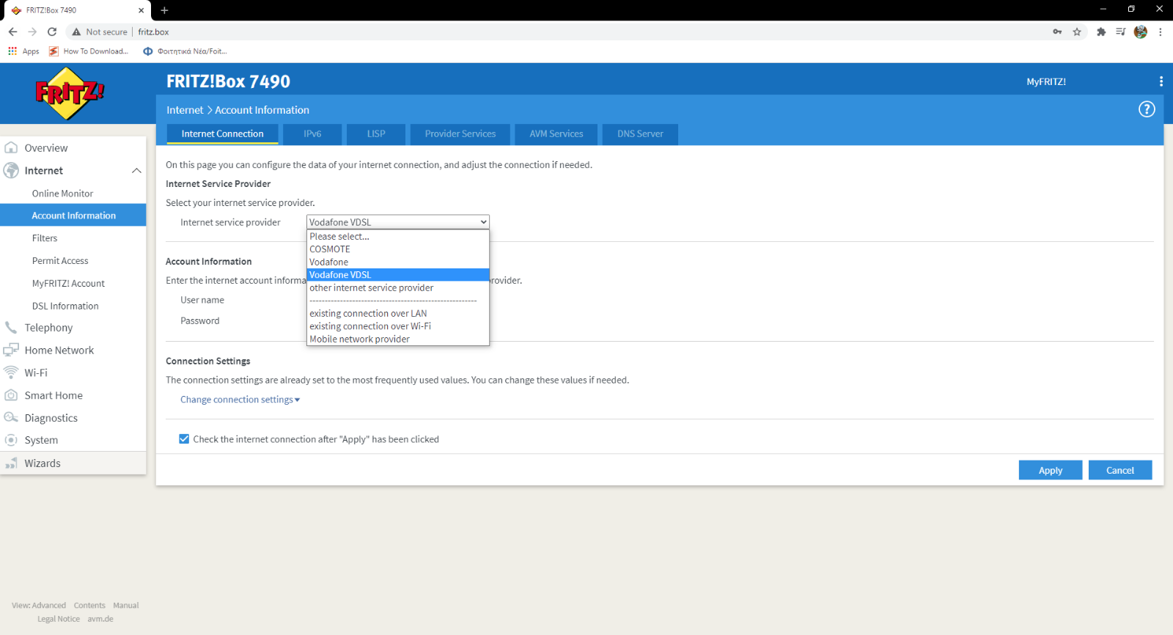Screen dimensions: 1173x635
Task: Click the browser forward arrow
Action: [x=32, y=32]
